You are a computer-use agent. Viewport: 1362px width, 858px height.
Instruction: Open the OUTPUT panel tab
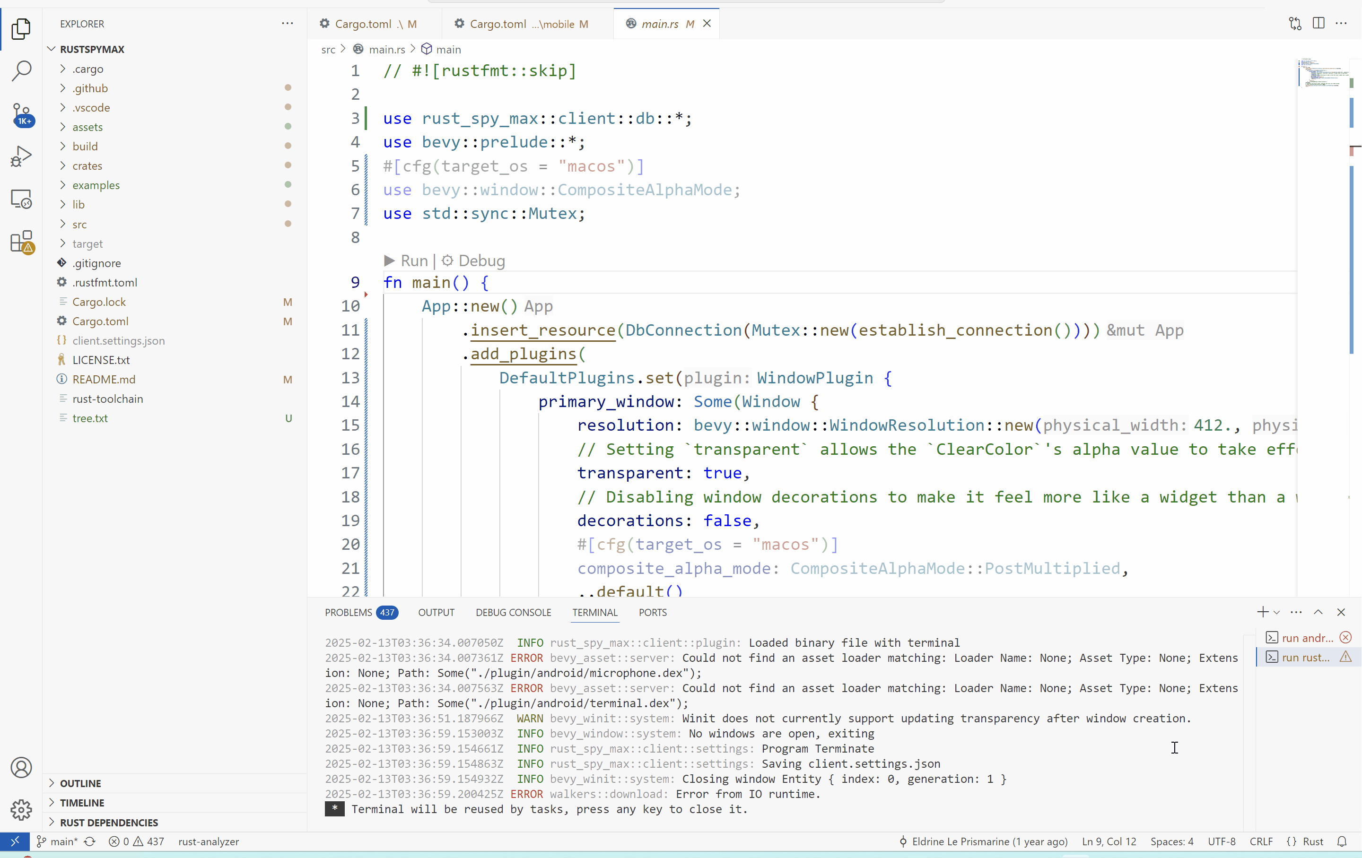(436, 612)
